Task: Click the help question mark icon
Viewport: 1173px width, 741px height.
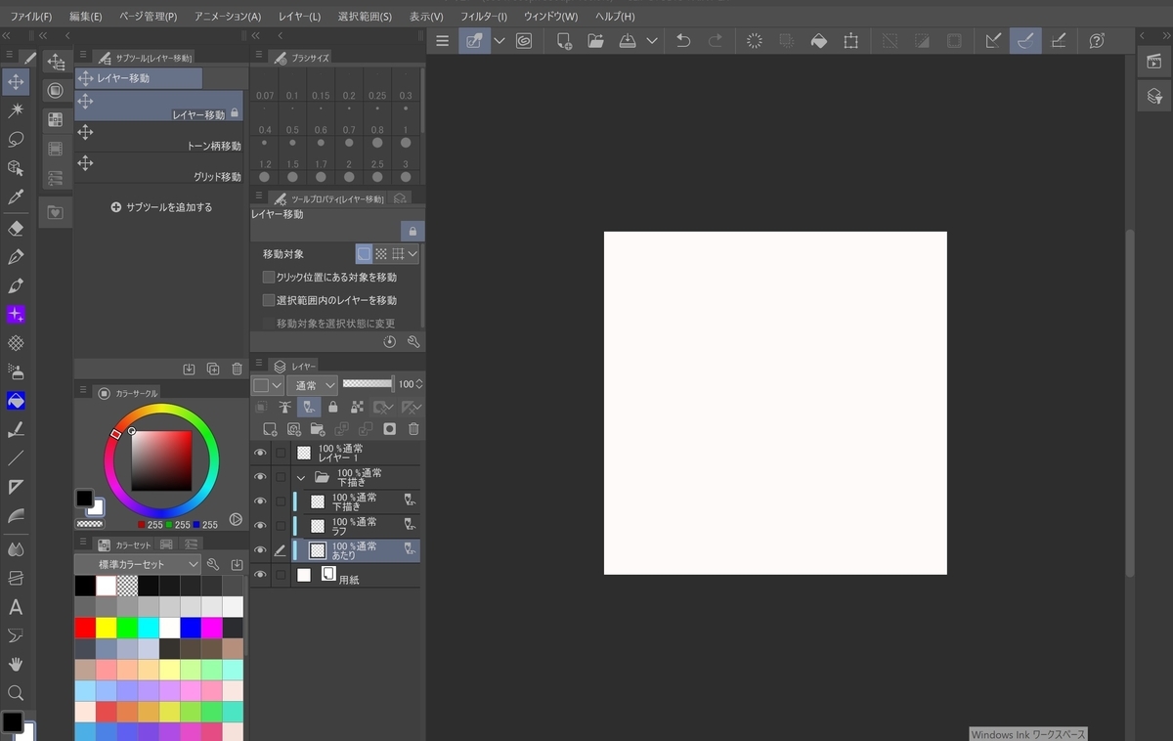Action: tap(1097, 41)
